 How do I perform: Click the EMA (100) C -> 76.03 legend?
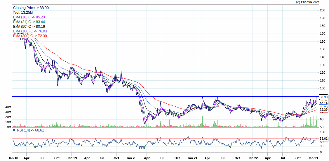point(30,31)
